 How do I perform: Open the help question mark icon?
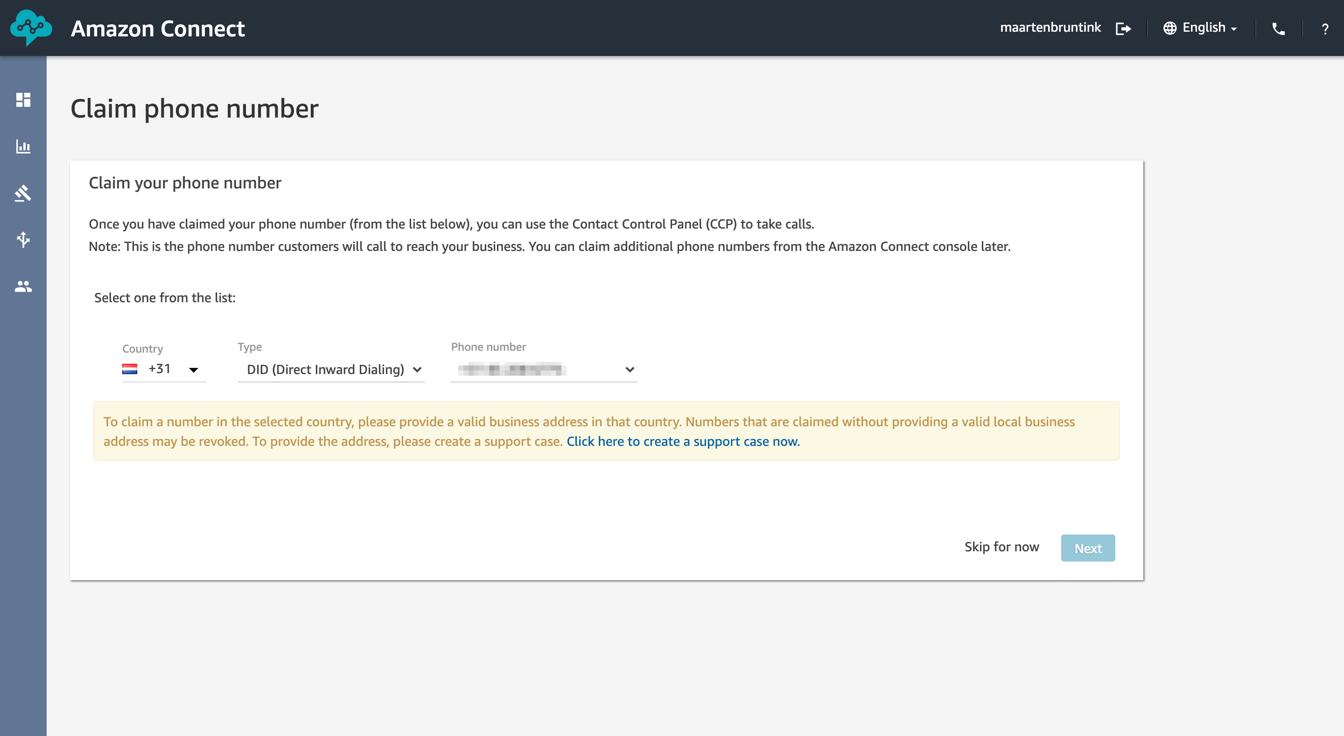pyautogui.click(x=1325, y=29)
